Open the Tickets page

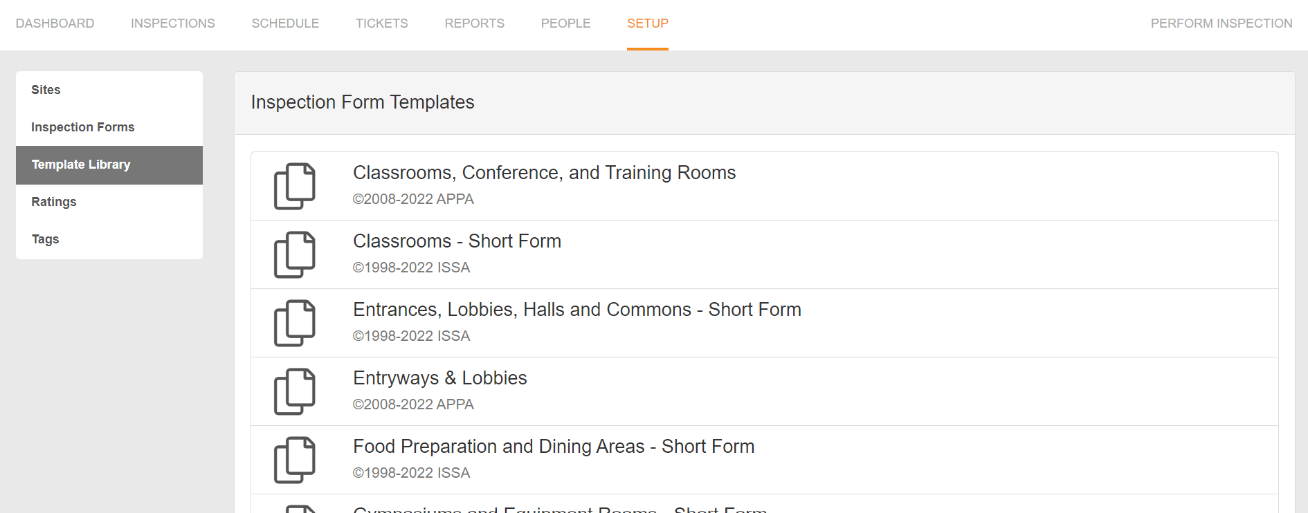pos(381,23)
